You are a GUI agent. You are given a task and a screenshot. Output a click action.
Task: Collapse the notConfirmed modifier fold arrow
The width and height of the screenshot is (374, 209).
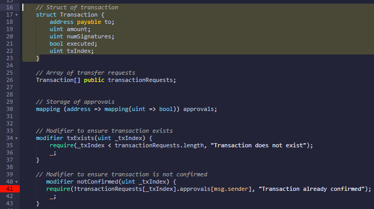click(17, 182)
